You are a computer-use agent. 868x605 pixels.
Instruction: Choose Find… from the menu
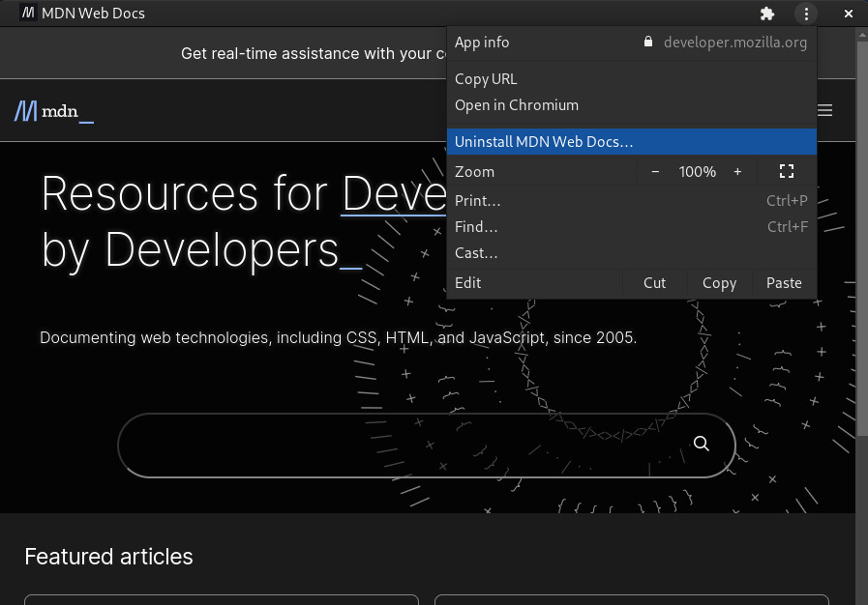tap(631, 227)
